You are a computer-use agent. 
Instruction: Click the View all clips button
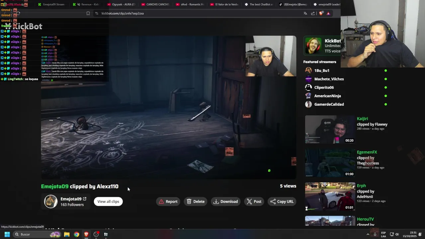(108, 201)
